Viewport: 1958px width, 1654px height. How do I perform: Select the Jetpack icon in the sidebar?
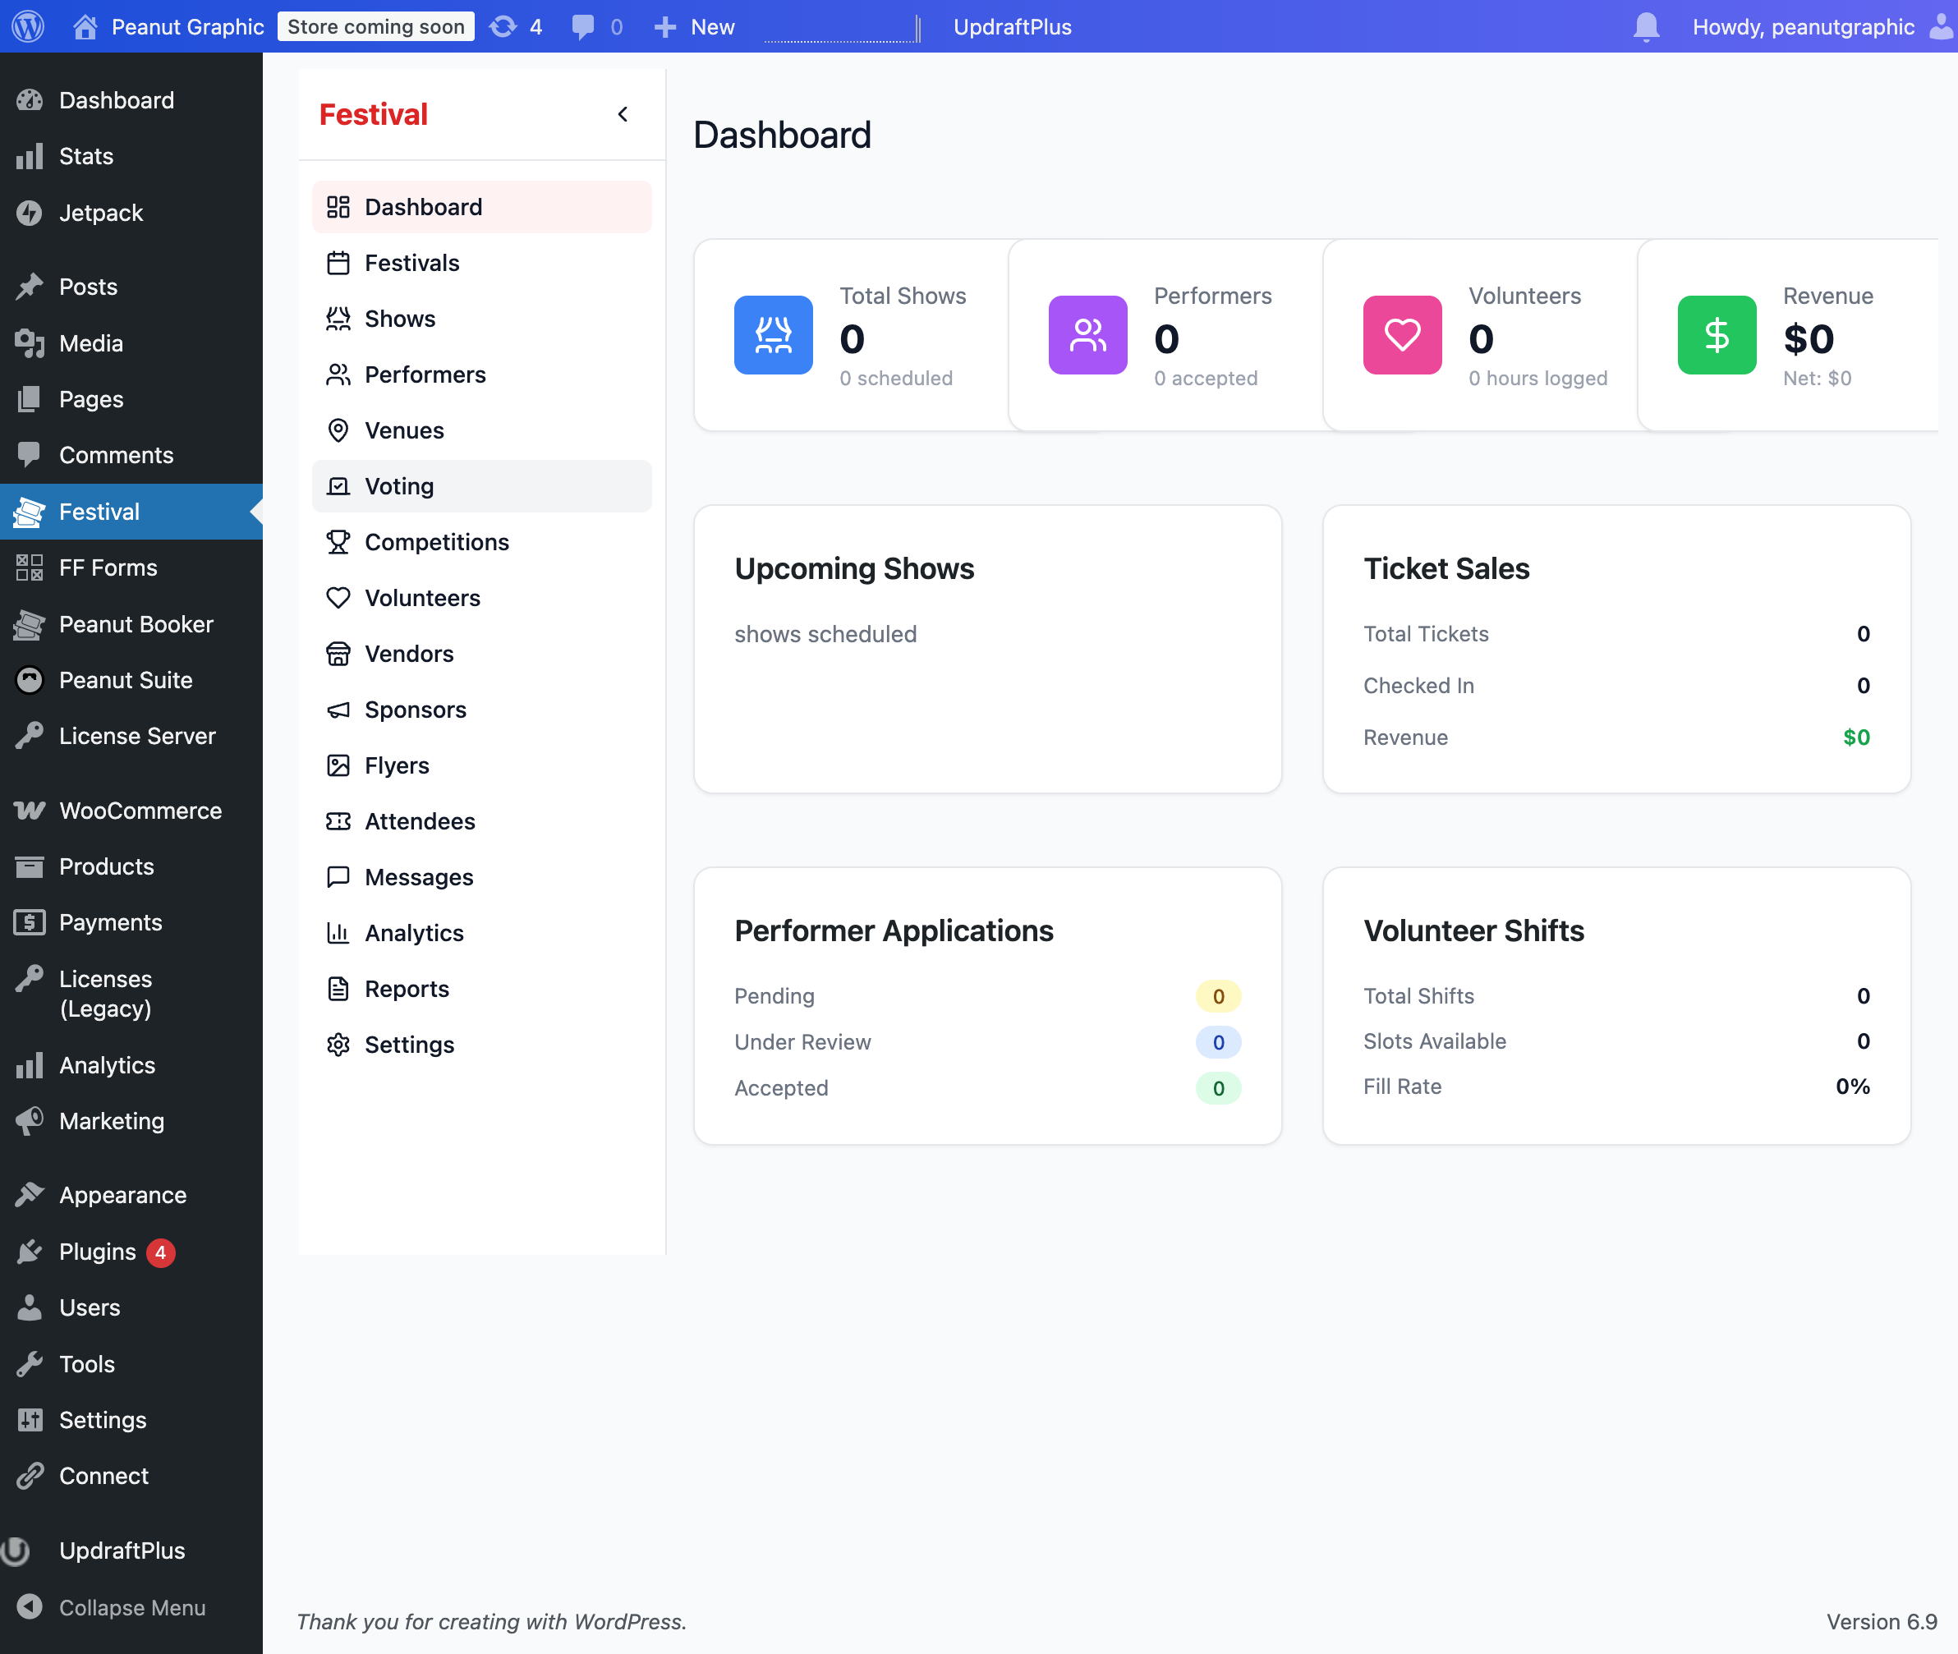click(x=30, y=213)
